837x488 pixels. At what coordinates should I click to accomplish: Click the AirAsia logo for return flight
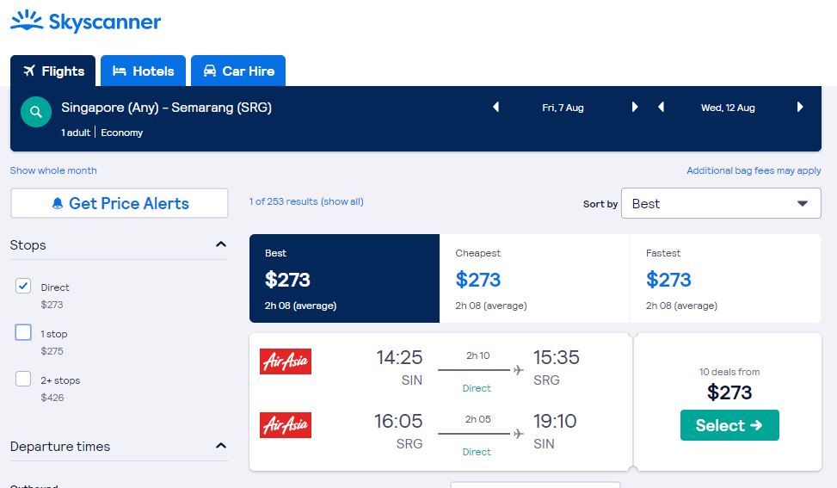286,425
